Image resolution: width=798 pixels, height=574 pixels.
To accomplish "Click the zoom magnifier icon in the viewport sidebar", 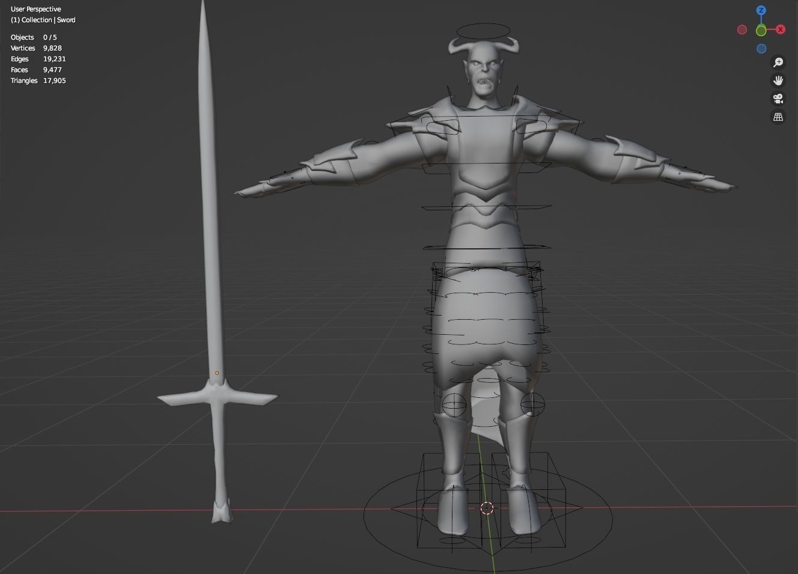I will (778, 62).
